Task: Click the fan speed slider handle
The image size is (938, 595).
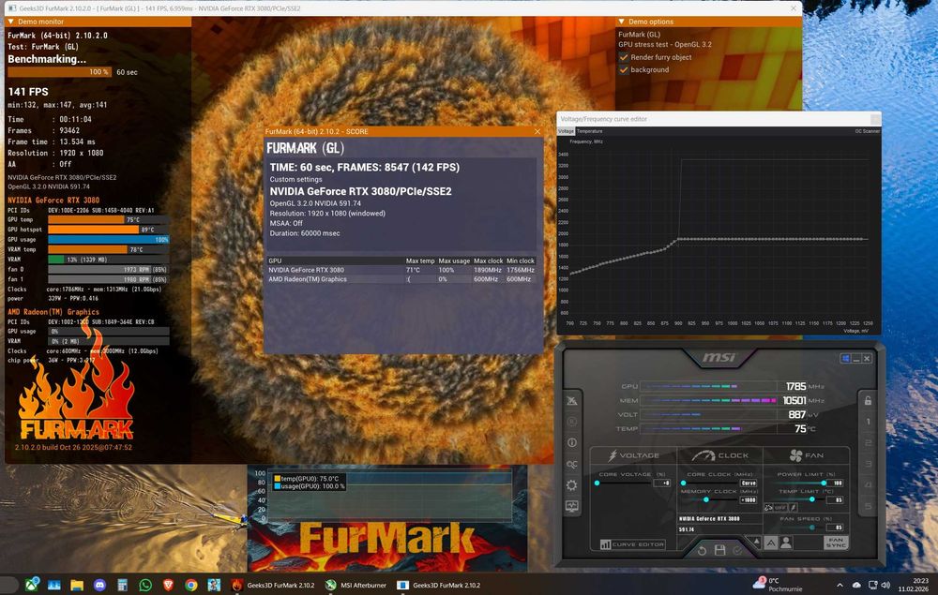Action: point(811,528)
